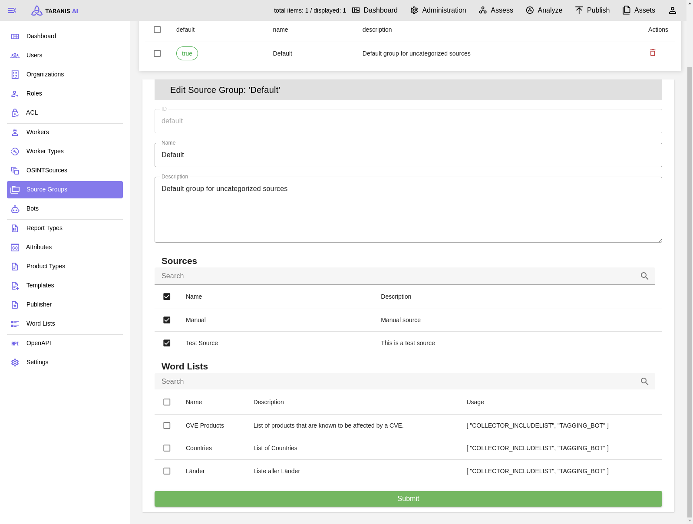693x524 pixels.
Task: Open Report Types in the sidebar
Action: tap(65, 228)
